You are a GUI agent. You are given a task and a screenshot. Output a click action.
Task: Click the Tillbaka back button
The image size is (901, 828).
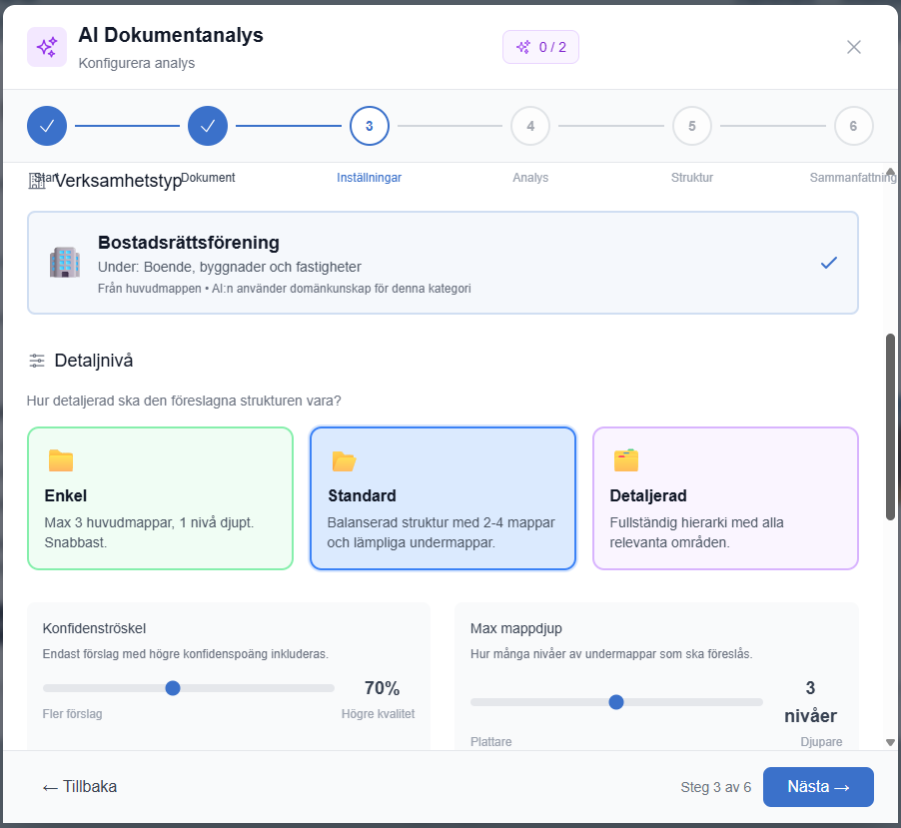pyautogui.click(x=80, y=787)
